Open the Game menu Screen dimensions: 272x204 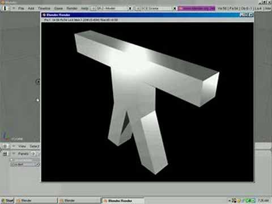coord(58,8)
